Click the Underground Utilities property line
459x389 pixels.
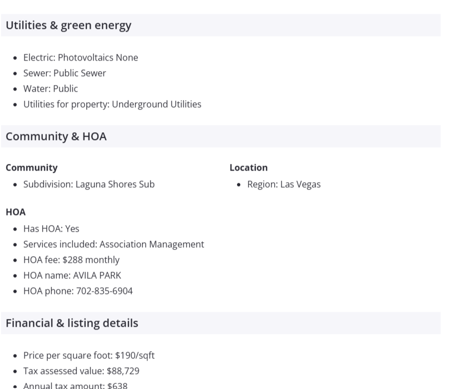click(x=112, y=104)
